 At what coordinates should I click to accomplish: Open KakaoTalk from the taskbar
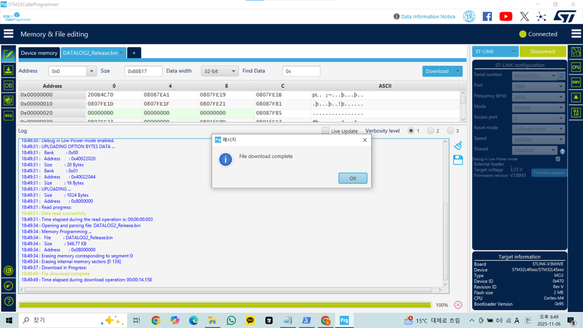[250, 320]
